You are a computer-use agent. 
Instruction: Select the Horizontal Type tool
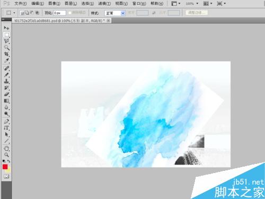tap(6, 128)
